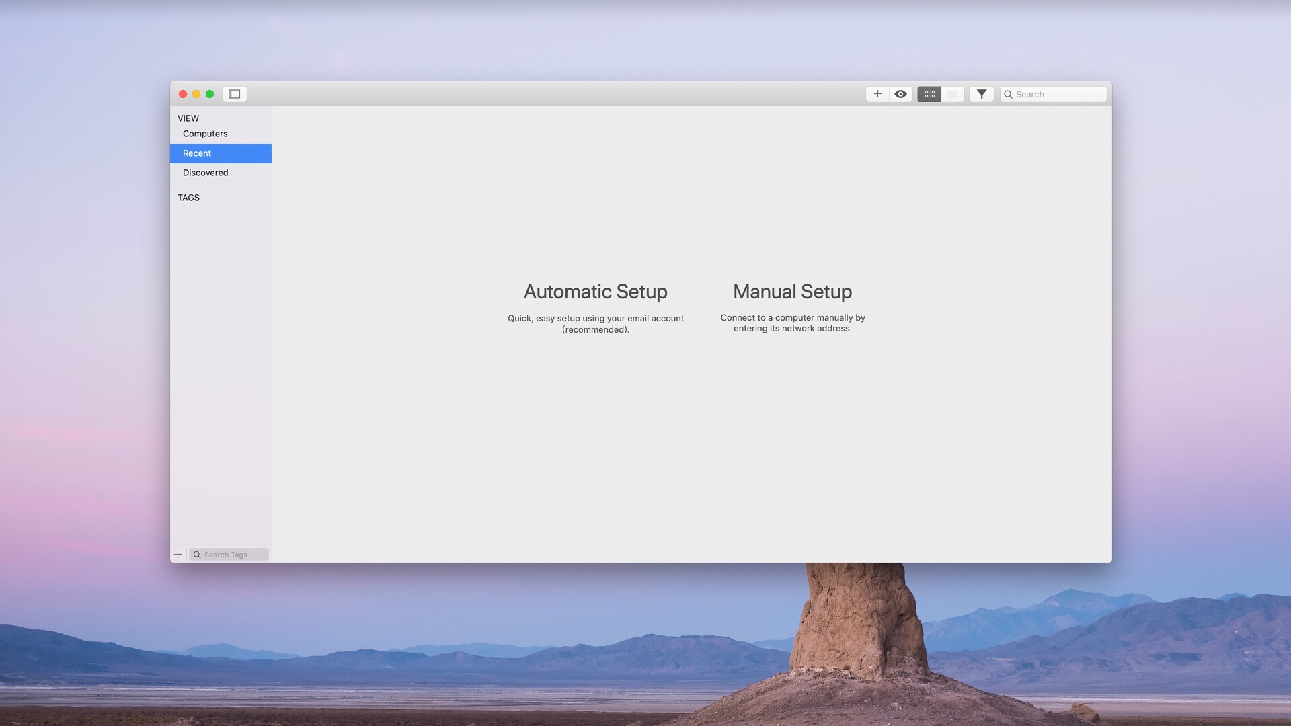Screen dimensions: 1291x726
Task: Click the Search bar at top right
Action: coord(1055,93)
